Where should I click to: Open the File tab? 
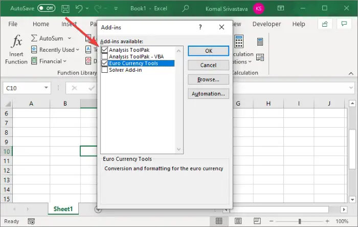pyautogui.click(x=13, y=24)
